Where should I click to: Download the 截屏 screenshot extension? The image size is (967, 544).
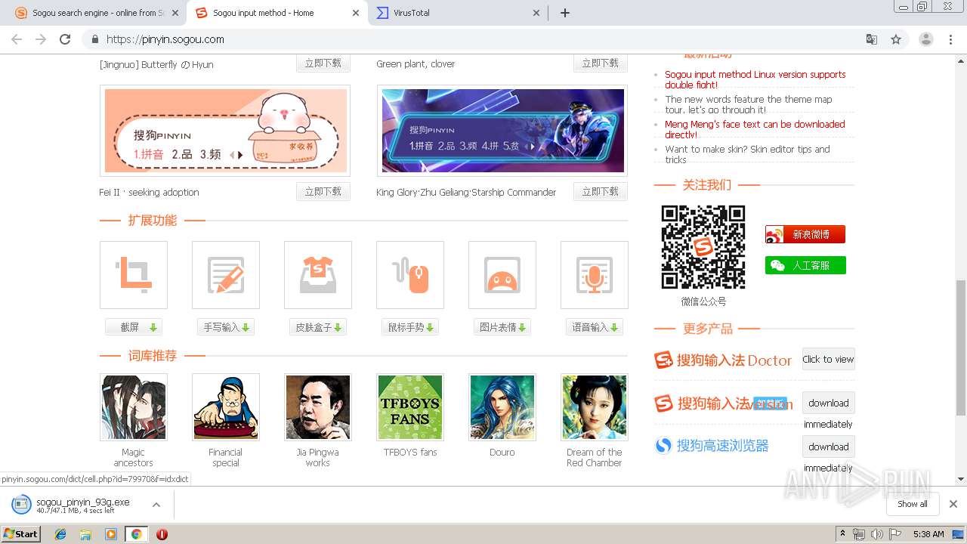pyautogui.click(x=134, y=327)
